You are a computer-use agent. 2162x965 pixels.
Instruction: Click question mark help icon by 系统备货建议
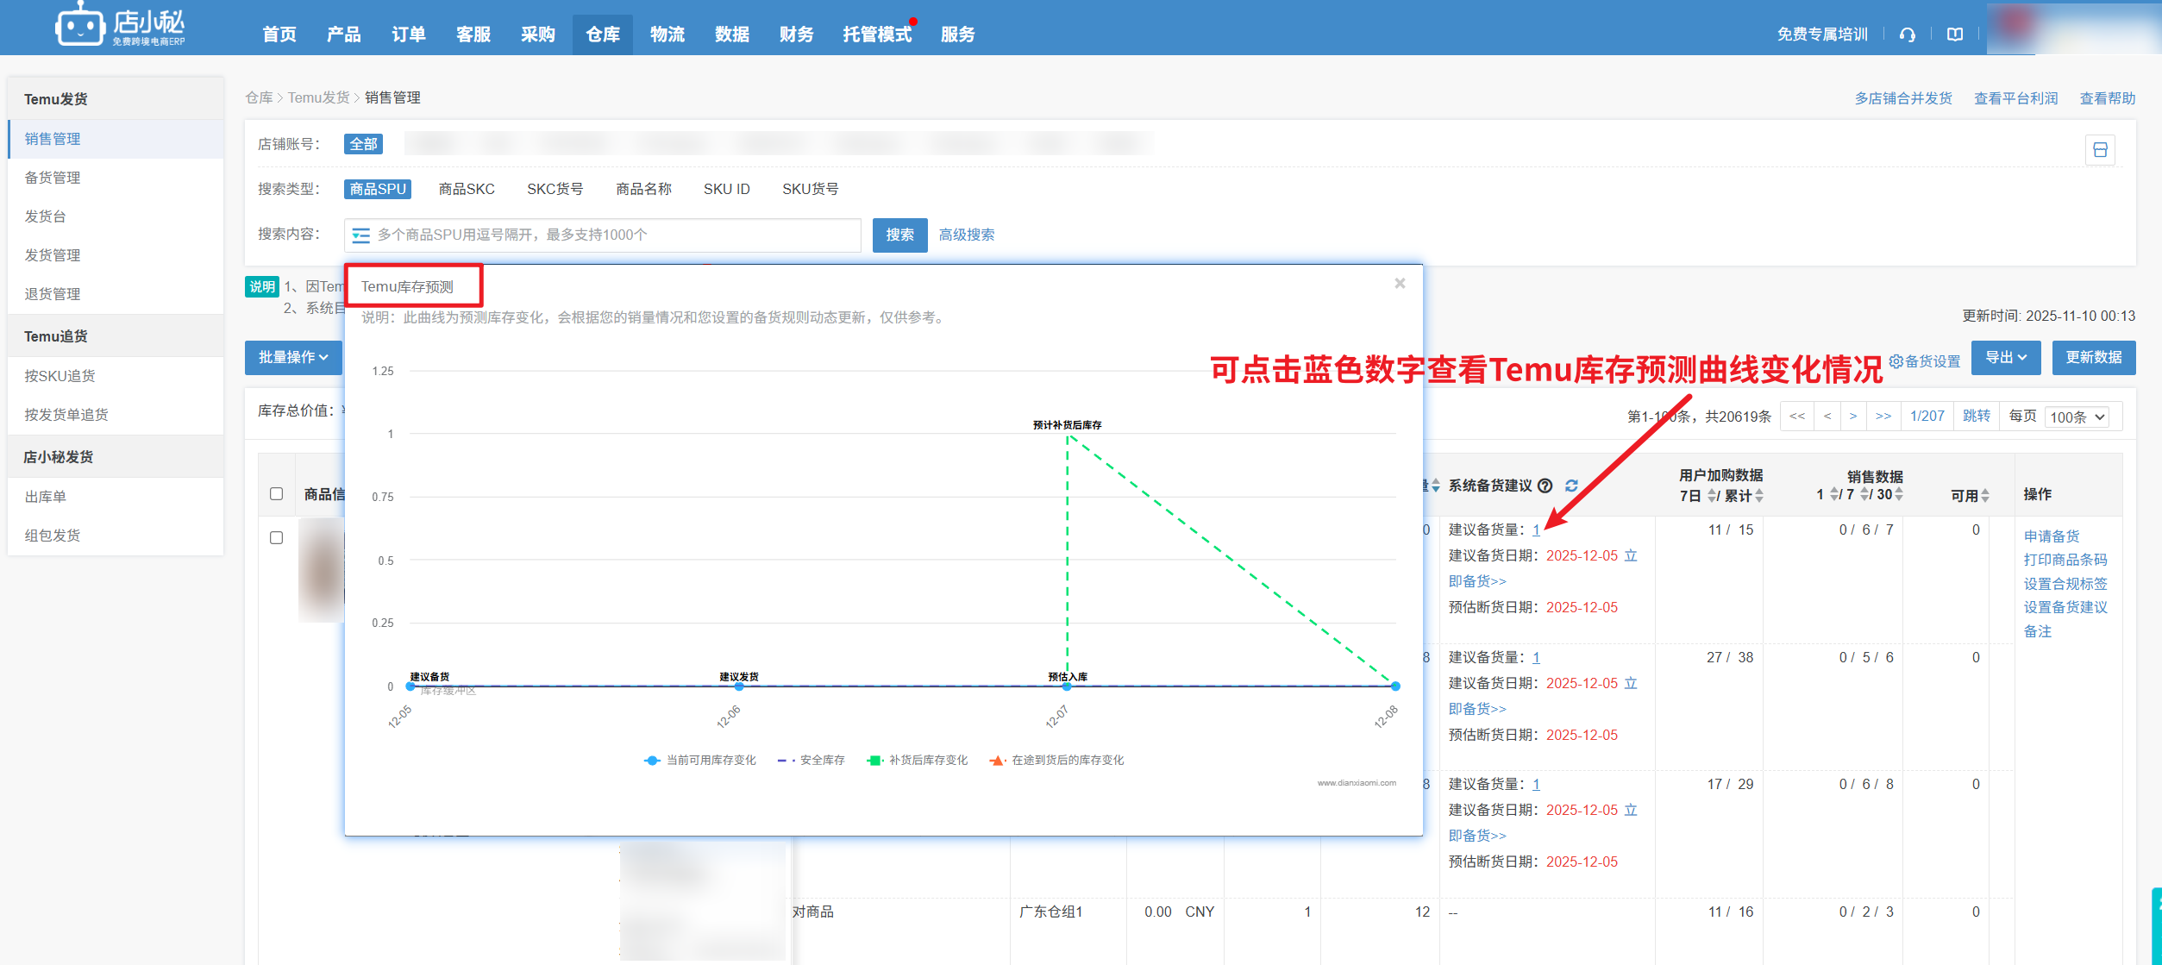point(1545,486)
